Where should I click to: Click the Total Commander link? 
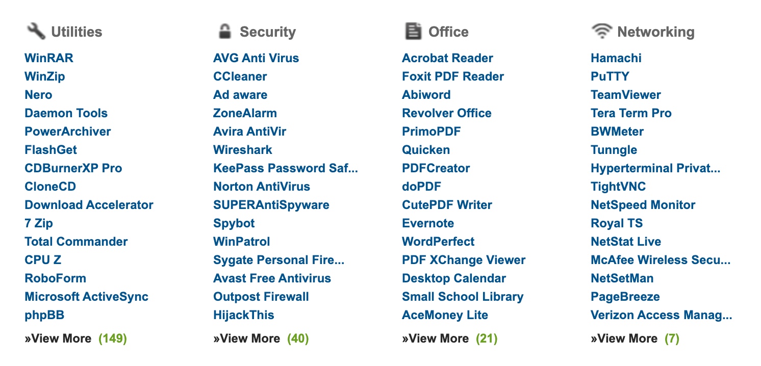[x=76, y=242]
